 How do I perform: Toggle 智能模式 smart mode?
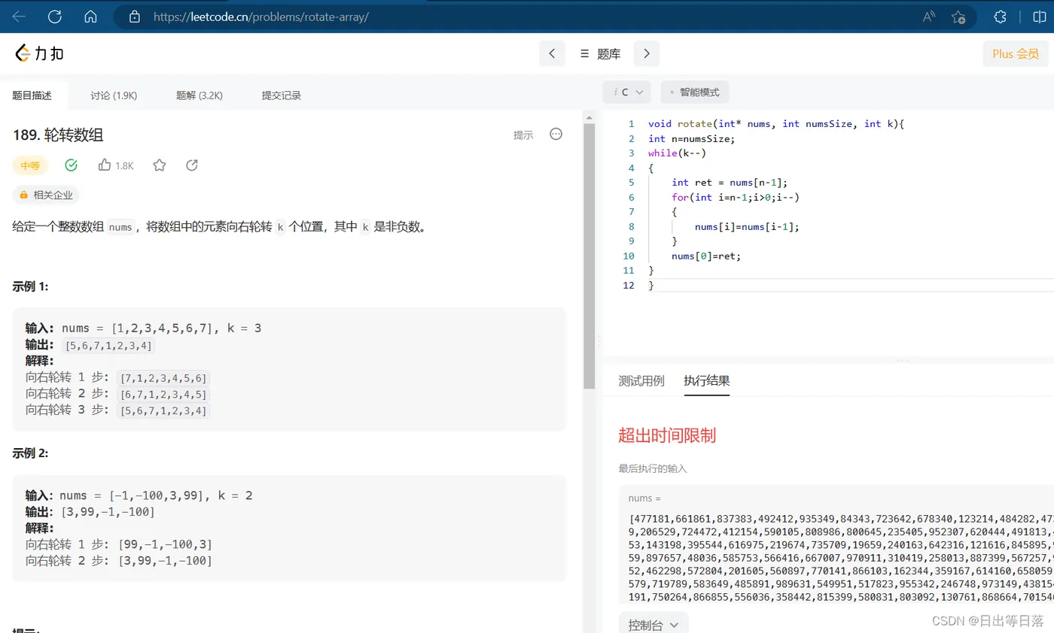click(x=695, y=92)
